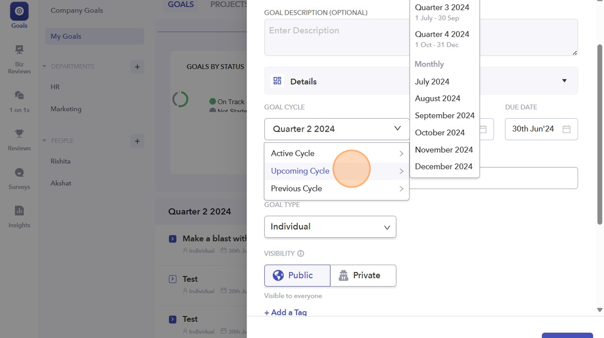Set goal visibility to Public
Screen dimensions: 604x338
297,275
